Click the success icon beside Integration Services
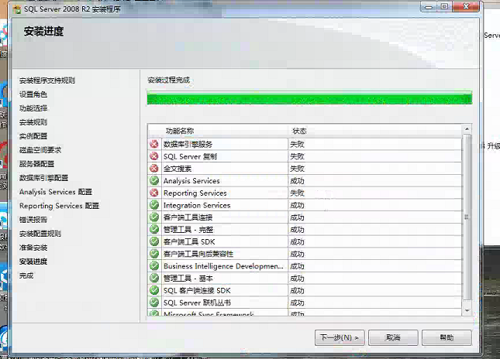Viewport: 500px width, 359px height. [154, 205]
